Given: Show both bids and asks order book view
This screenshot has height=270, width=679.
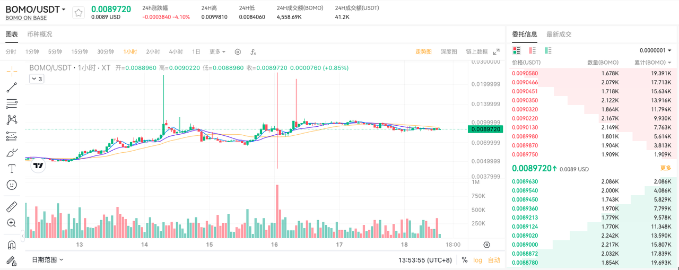Looking at the screenshot, I should coord(516,50).
